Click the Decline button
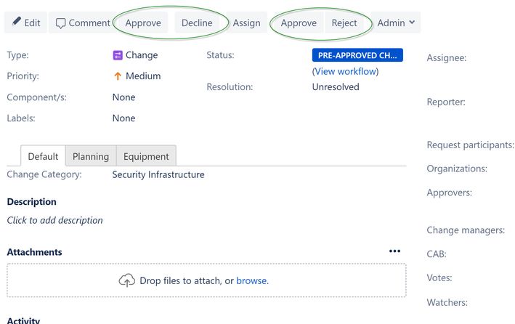515x324 pixels. pos(197,23)
